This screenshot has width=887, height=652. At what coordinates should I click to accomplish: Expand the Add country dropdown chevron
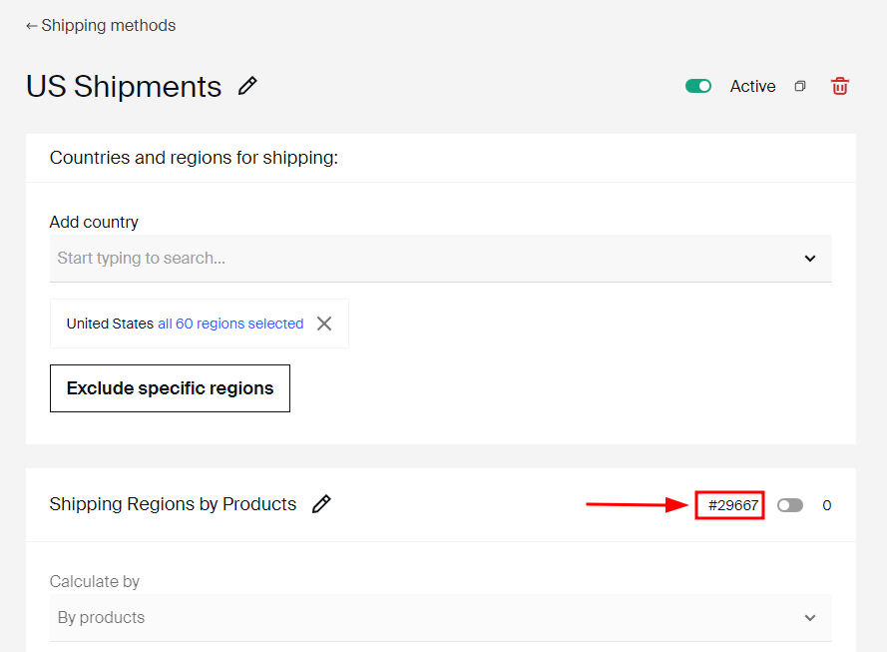point(810,259)
